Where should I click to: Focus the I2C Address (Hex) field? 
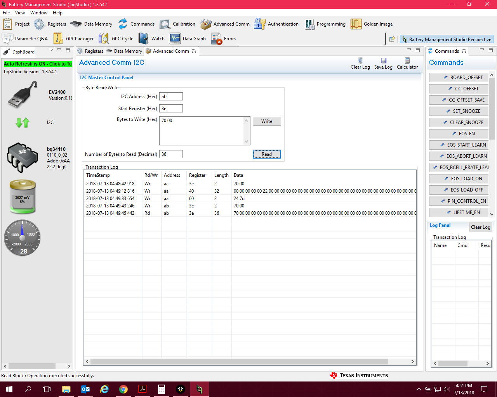click(171, 97)
